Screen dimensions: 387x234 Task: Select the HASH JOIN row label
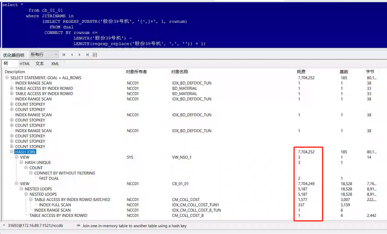(25, 152)
